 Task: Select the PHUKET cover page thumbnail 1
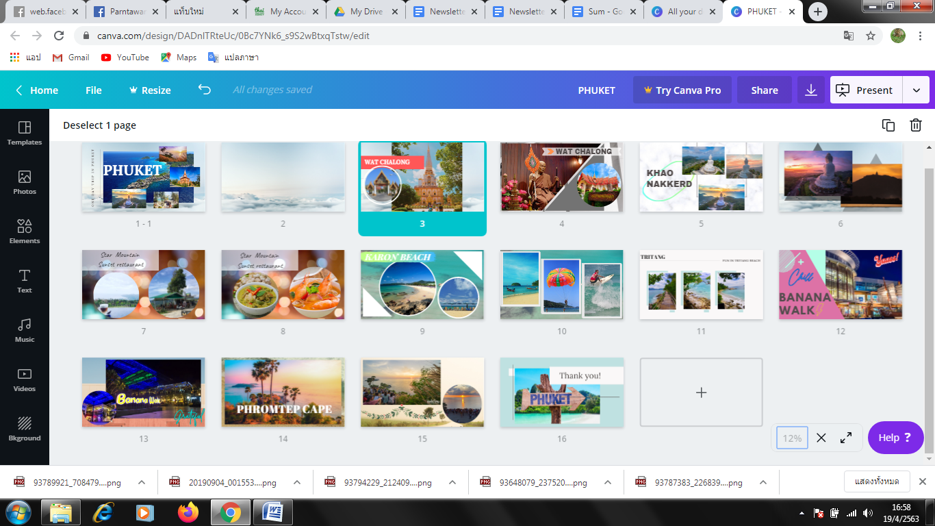coord(143,177)
